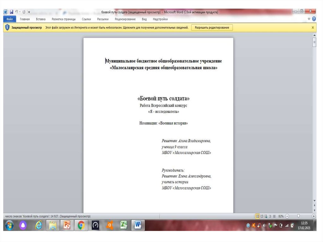This screenshot has height=242, width=323.
Task: Click the Protected View shield icon
Action: (x=7, y=27)
